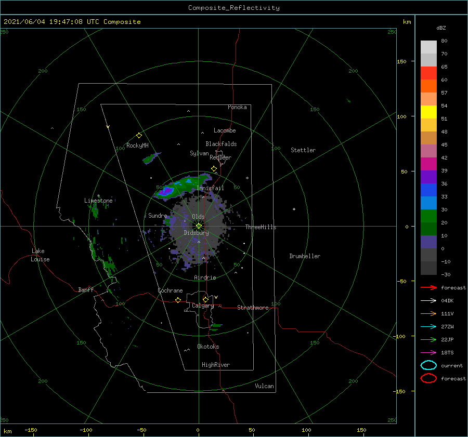
Task: Click the 'Okotoks' city label
Action: (x=208, y=347)
